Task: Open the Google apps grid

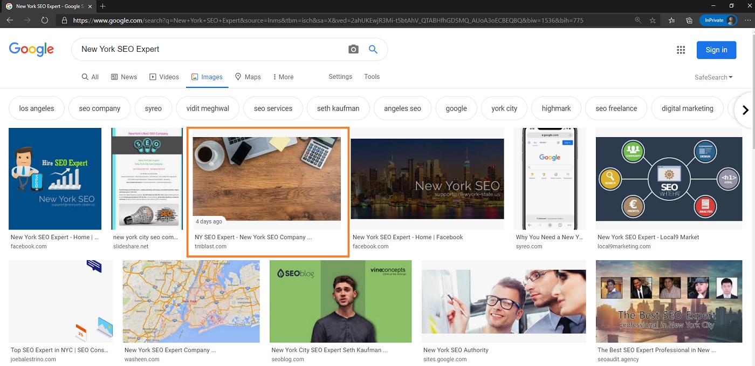Action: (681, 50)
